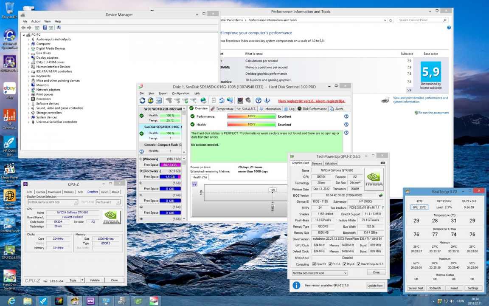Click the help icon beside Health bar

tap(346, 125)
